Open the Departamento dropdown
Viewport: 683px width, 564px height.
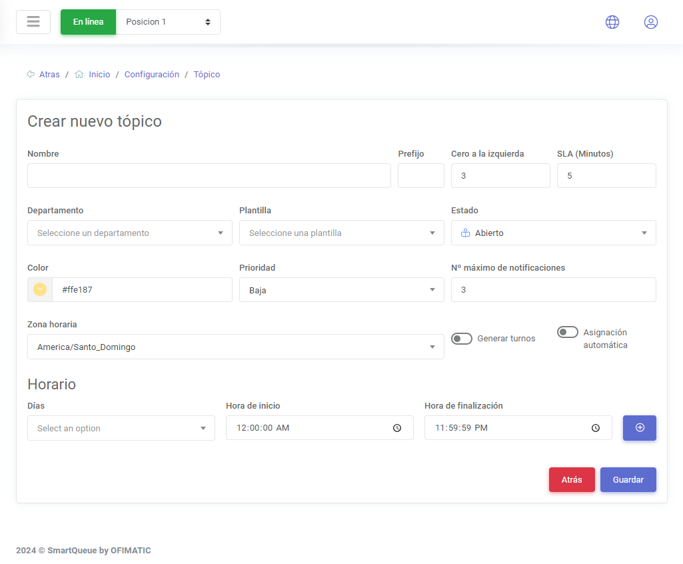[129, 233]
